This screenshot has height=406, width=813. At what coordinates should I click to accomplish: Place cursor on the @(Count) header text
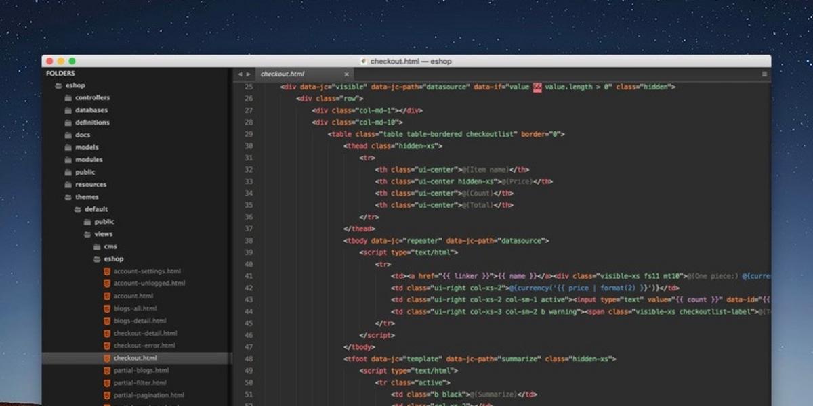478,194
